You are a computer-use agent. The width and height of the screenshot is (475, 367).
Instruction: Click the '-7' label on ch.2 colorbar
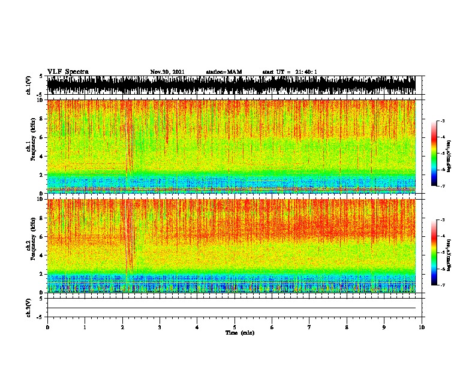click(442, 285)
